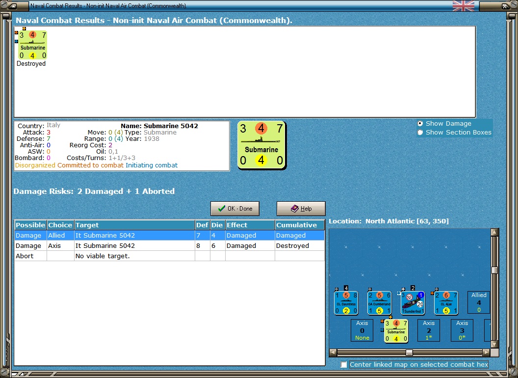Image resolution: width=518 pixels, height=378 pixels.
Task: Select the Allied damage row for Submarine 5042
Action: tap(169, 235)
